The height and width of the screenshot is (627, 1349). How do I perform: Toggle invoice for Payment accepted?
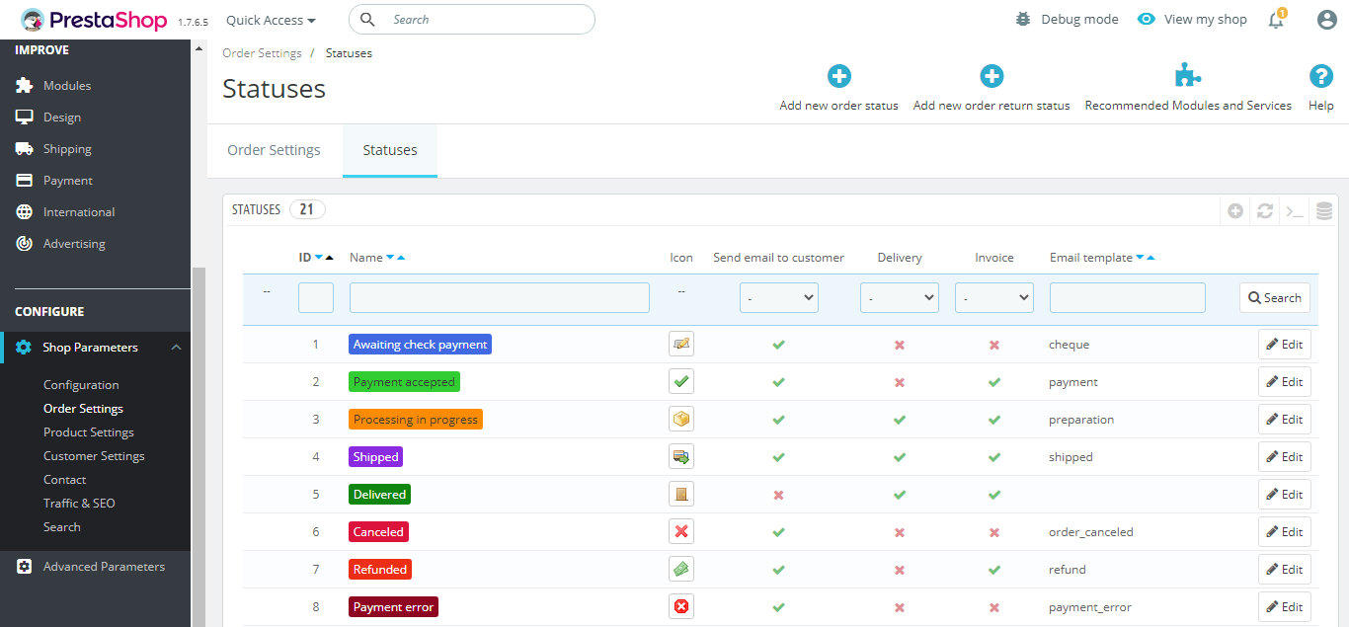coord(993,382)
